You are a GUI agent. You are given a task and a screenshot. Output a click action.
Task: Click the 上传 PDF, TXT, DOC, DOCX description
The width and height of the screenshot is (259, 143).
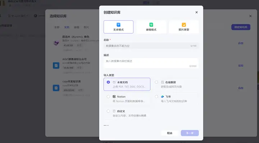click(x=129, y=87)
